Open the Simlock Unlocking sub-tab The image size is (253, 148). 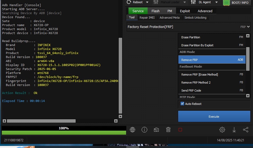click(195, 18)
